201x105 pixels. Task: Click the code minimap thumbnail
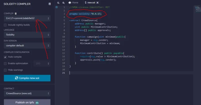tap(198, 9)
